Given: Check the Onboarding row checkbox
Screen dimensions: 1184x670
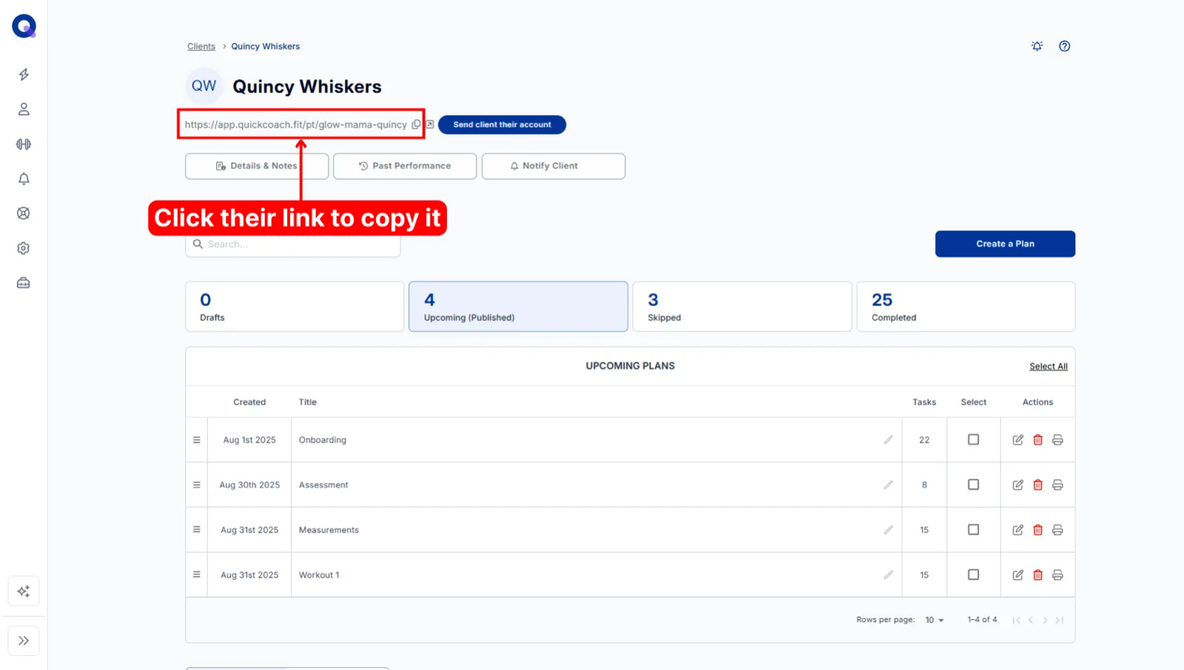Looking at the screenshot, I should coord(973,439).
